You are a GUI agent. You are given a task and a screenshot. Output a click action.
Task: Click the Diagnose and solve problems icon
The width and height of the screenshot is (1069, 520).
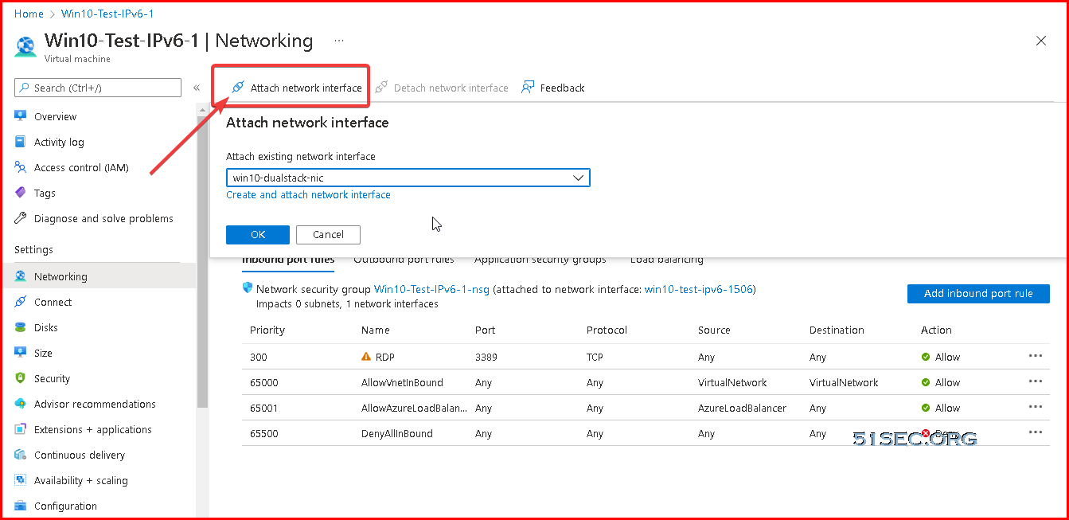click(x=21, y=218)
